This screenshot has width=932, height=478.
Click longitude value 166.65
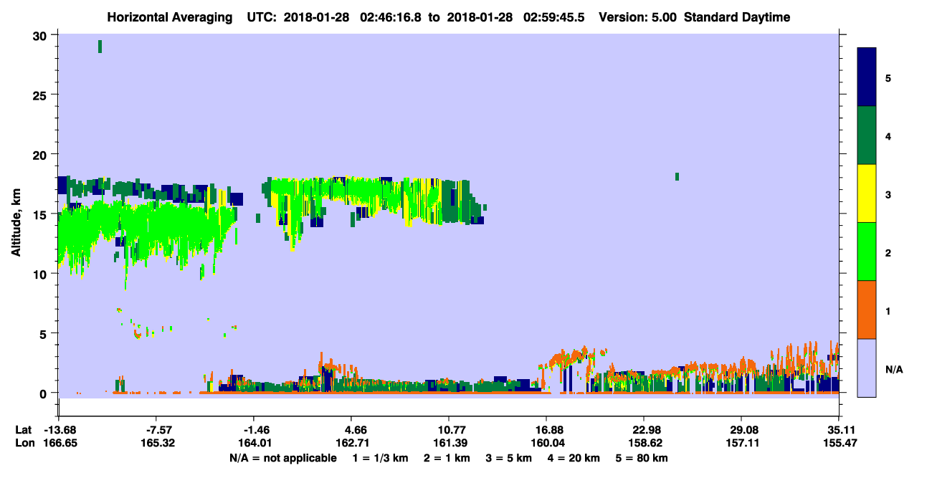point(60,443)
